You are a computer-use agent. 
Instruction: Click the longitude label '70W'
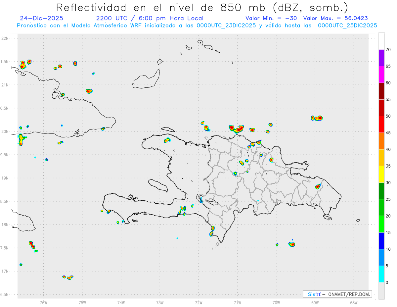click(276, 302)
